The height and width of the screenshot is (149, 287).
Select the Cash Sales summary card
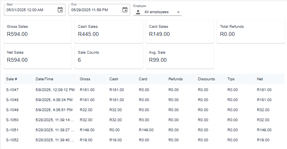click(x=109, y=32)
